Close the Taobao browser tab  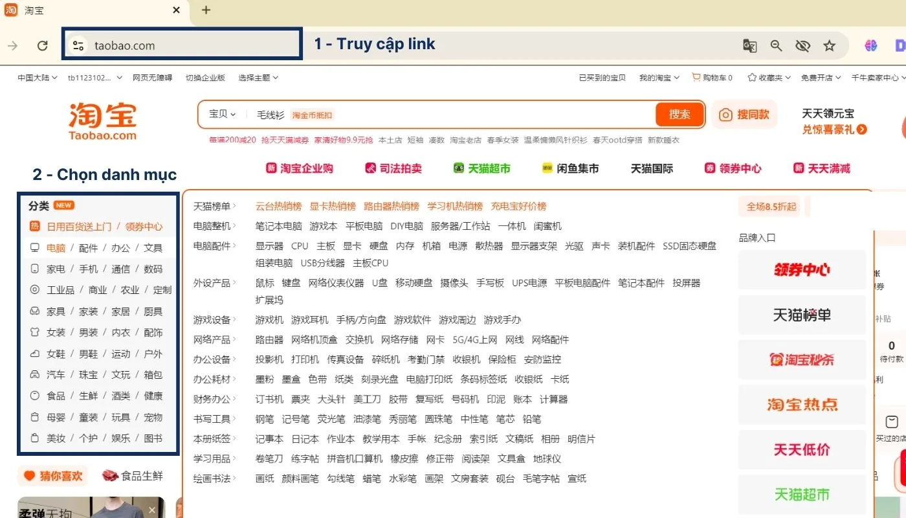click(177, 10)
